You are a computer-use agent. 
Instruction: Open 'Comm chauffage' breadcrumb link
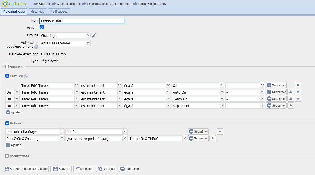click(x=68, y=4)
